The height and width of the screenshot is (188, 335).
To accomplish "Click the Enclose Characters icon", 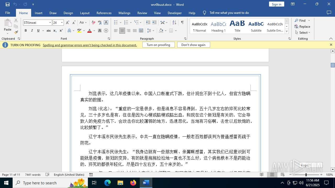I will 106,31.
